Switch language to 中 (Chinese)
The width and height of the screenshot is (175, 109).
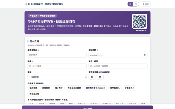pos(130,4)
